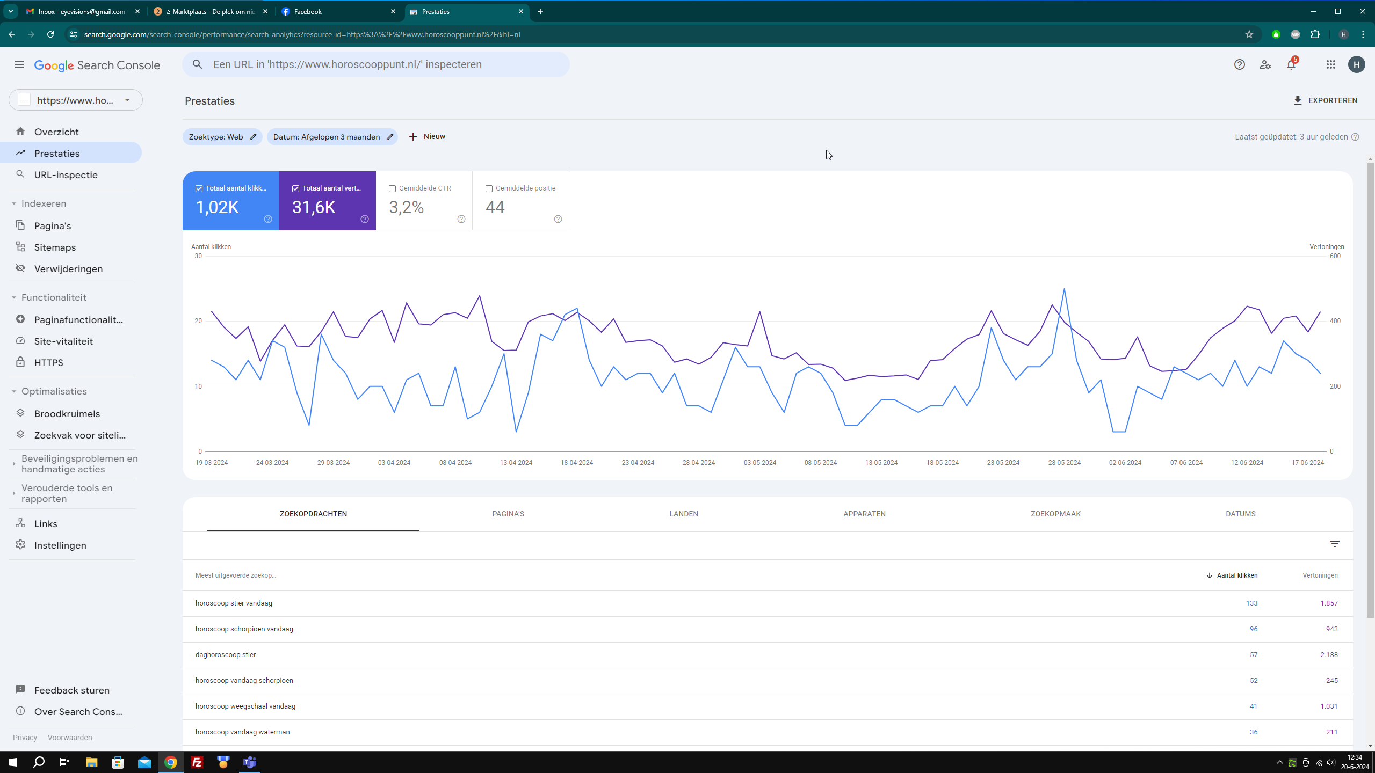Select query 'horoscoop stier vandaag' row

(x=767, y=603)
